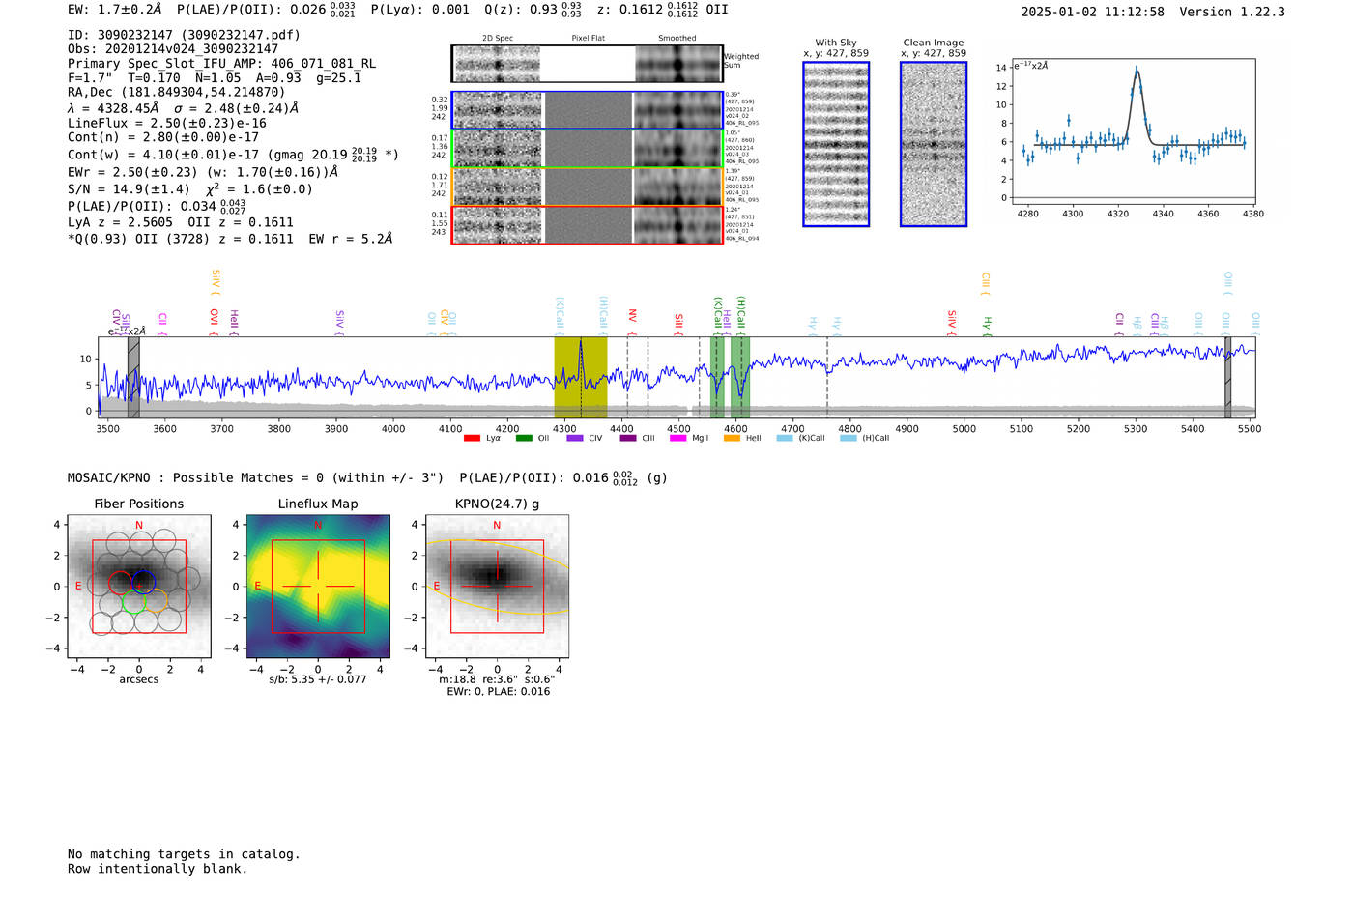The height and width of the screenshot is (921, 1353).
Task: Click the Smoothed column header
Action: point(677,39)
